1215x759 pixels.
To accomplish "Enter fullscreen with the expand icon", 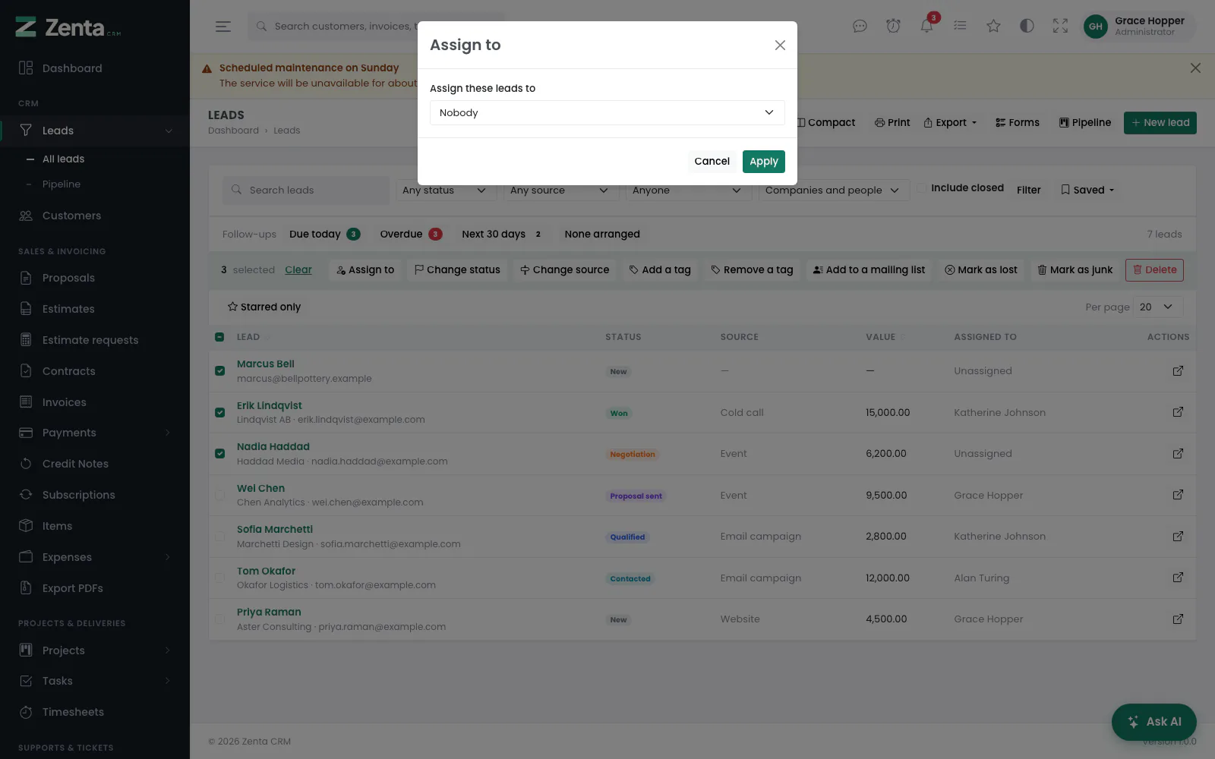I will [1060, 26].
